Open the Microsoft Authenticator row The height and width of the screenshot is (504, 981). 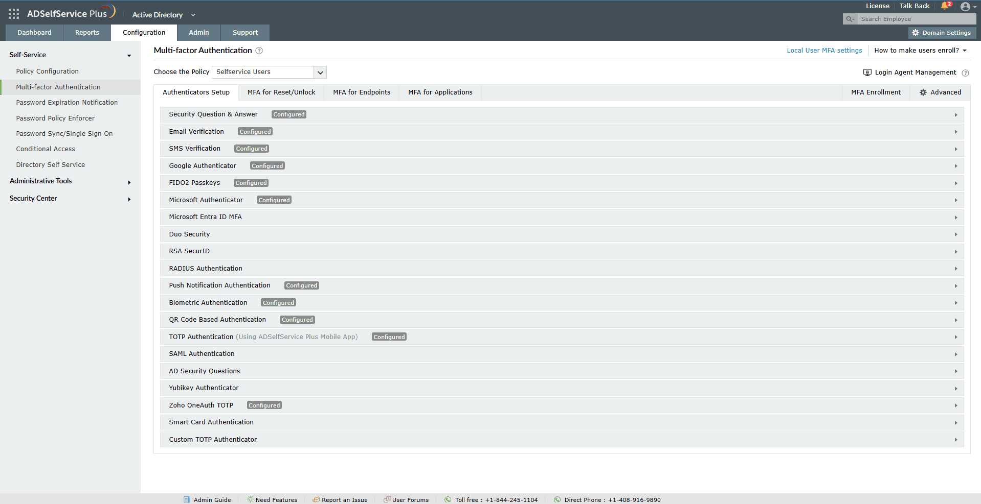pyautogui.click(x=562, y=200)
